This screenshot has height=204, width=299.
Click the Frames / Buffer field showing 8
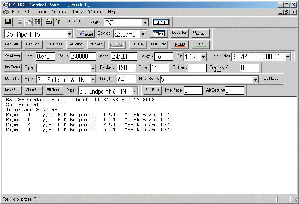[x=250, y=68]
